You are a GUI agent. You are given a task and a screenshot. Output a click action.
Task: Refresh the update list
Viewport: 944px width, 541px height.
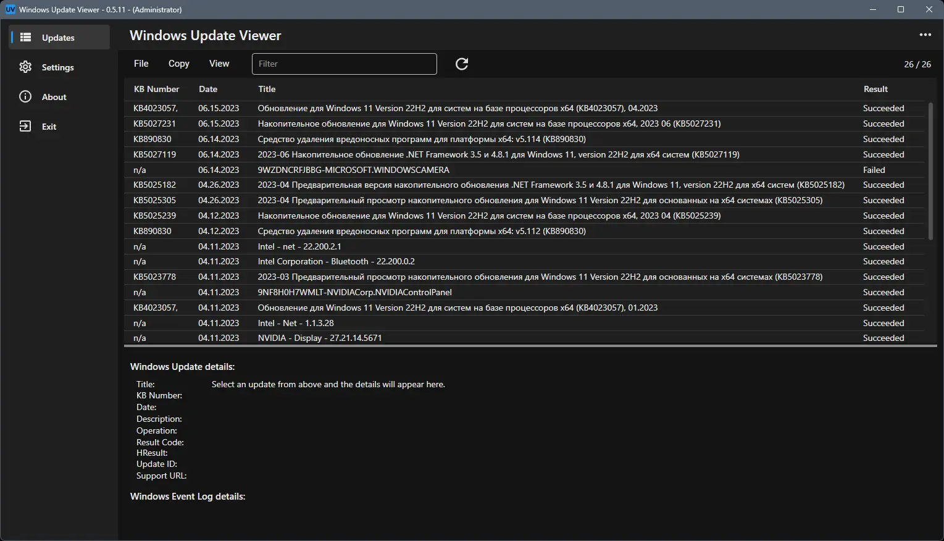(x=462, y=64)
